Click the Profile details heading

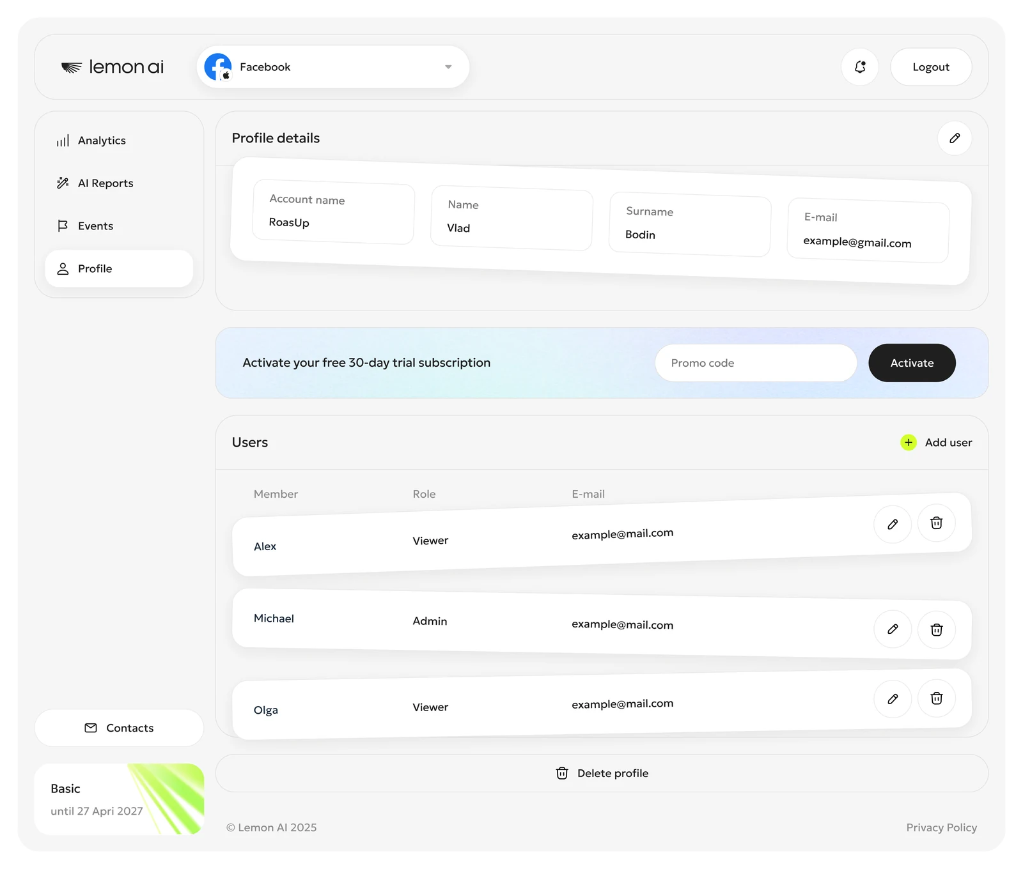coord(276,138)
